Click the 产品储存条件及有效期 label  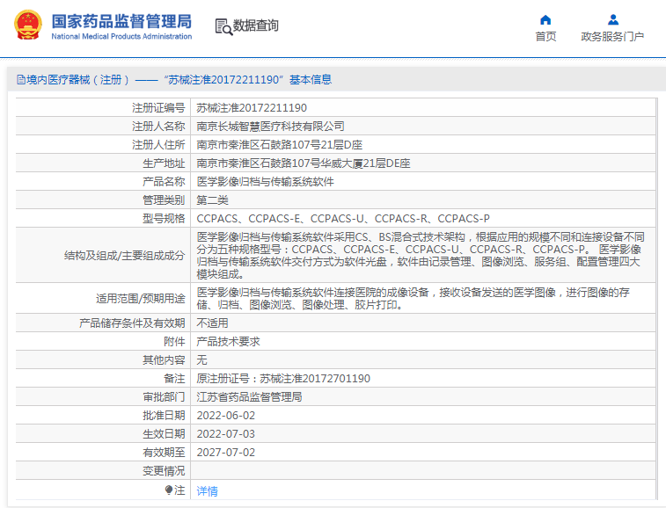pyautogui.click(x=132, y=323)
